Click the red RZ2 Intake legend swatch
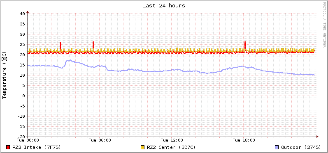The height and width of the screenshot is (153, 328). [8, 147]
